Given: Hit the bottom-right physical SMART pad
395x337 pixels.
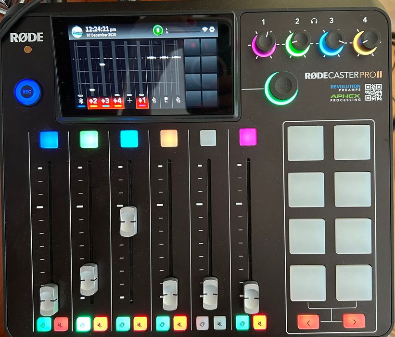Looking at the screenshot, I should (354, 283).
